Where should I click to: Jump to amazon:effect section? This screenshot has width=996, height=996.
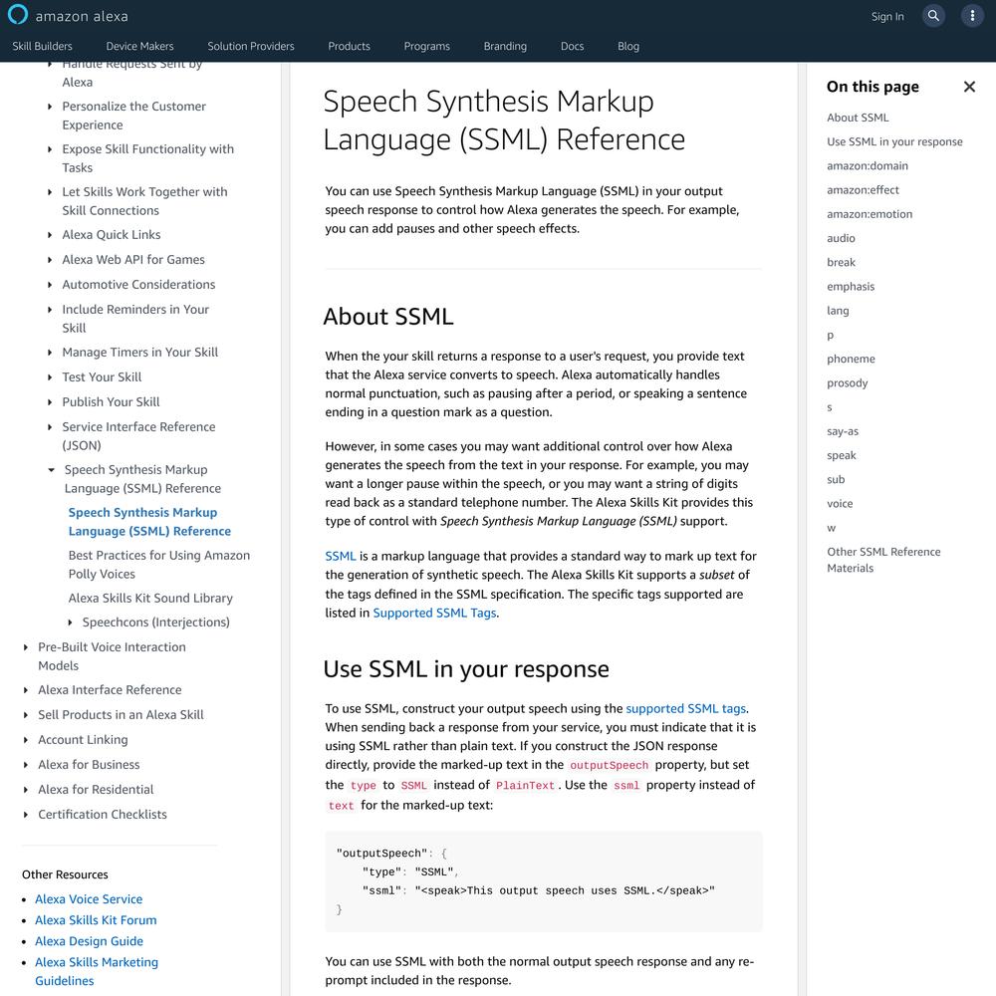[863, 190]
